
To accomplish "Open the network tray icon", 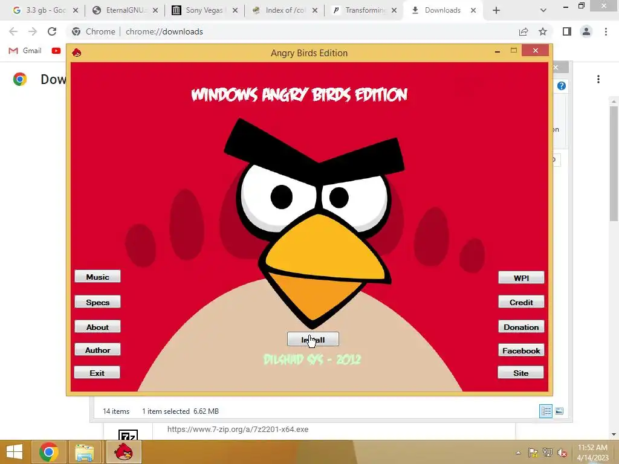I will [548, 453].
